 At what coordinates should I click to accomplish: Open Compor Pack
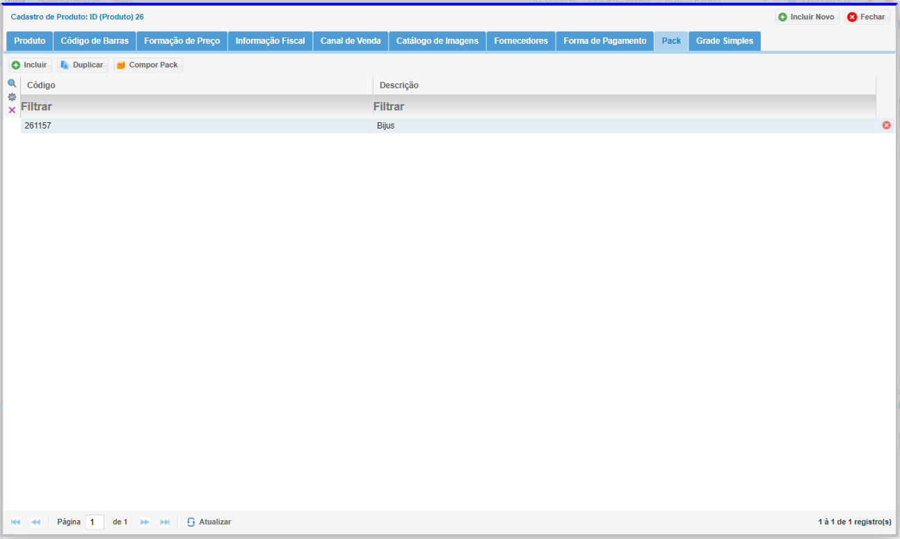click(147, 65)
